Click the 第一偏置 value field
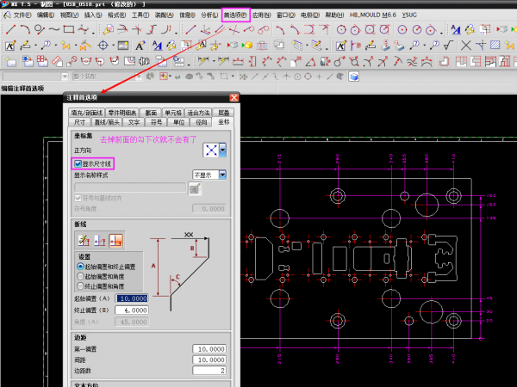This screenshot has height=387, width=517. point(209,349)
